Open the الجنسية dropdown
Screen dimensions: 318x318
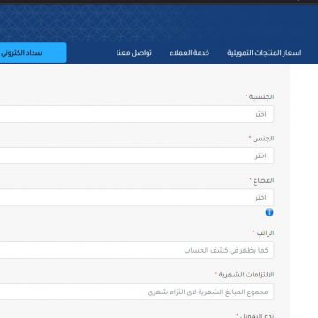[137, 114]
